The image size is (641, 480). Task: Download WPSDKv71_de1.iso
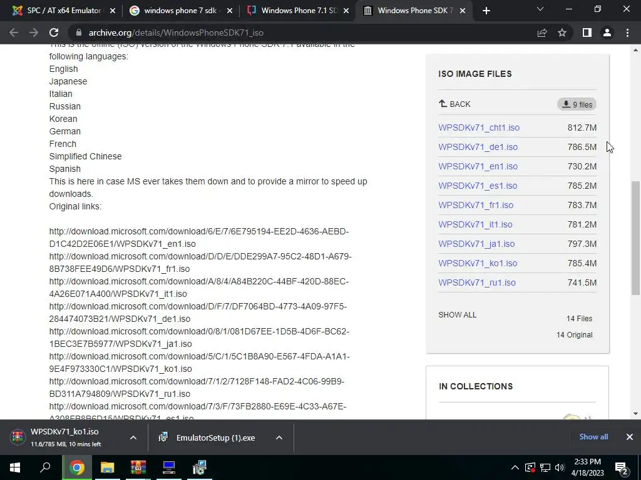(x=478, y=147)
